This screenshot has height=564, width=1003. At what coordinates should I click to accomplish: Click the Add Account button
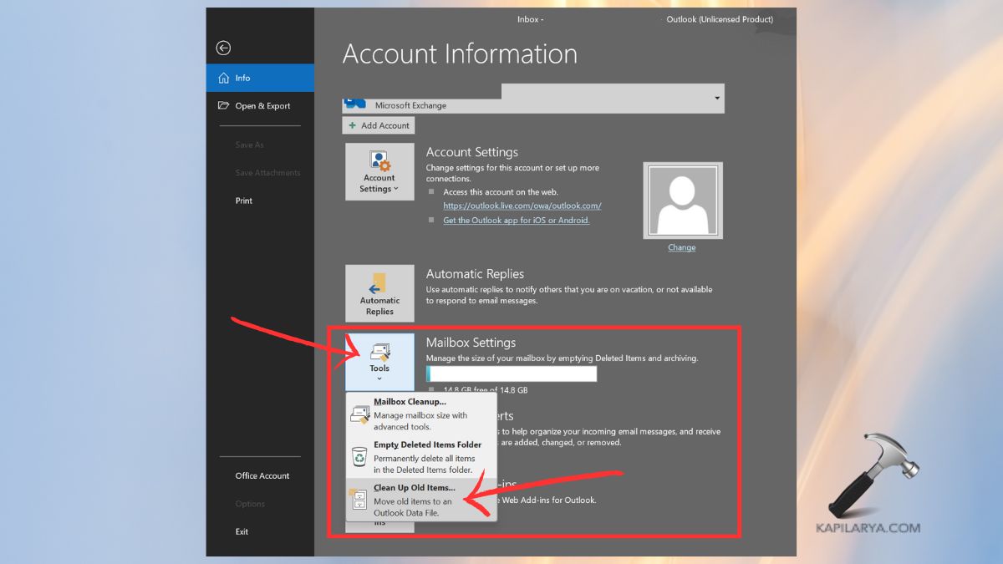[x=378, y=124]
